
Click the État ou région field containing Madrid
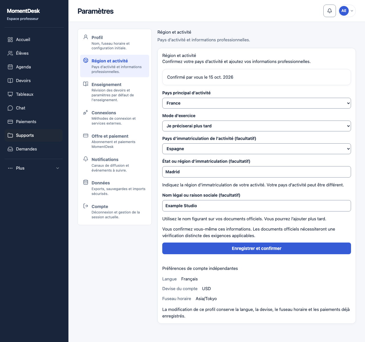click(x=257, y=172)
